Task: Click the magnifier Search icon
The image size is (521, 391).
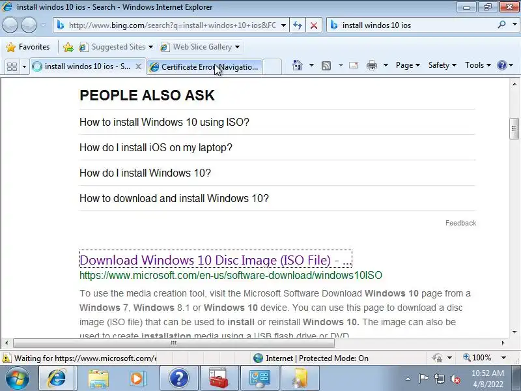Action: (501, 25)
